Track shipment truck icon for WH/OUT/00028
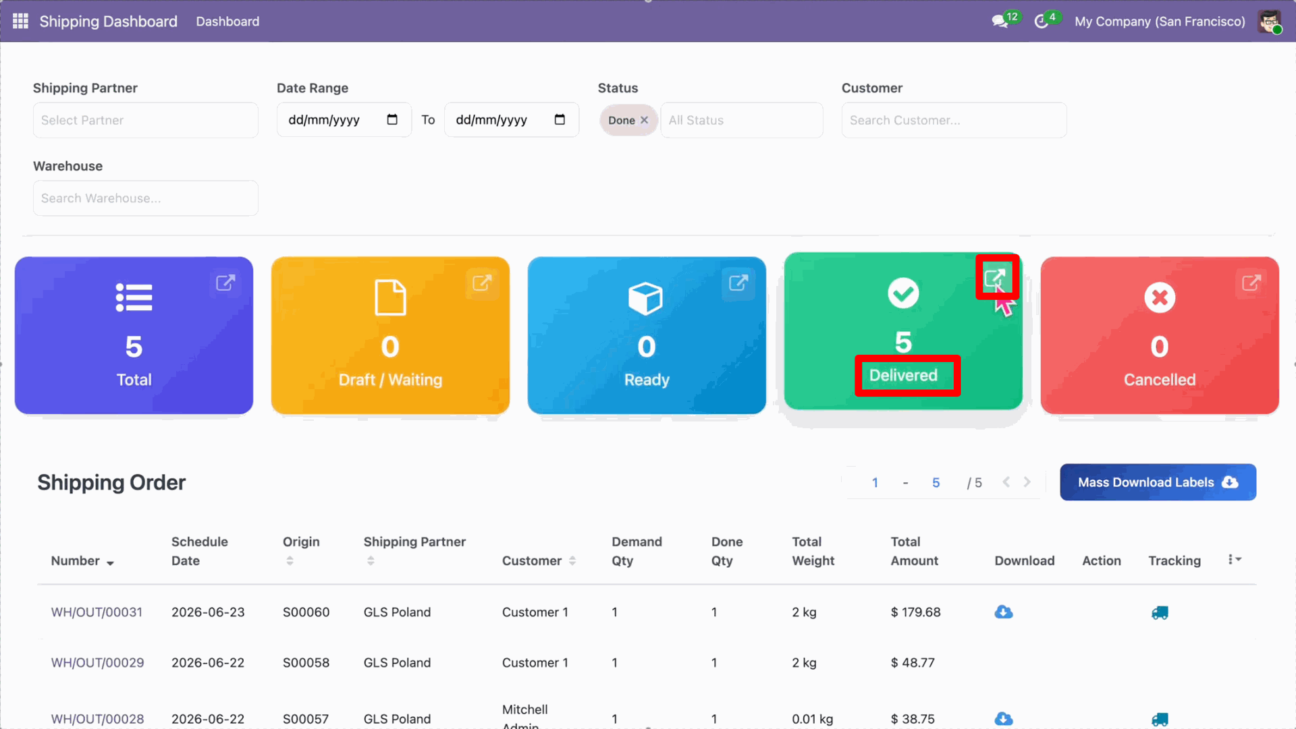Viewport: 1296px width, 729px height. (x=1160, y=719)
